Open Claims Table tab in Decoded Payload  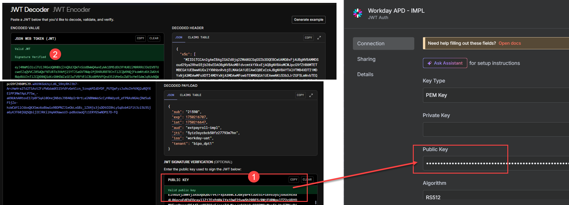click(190, 95)
